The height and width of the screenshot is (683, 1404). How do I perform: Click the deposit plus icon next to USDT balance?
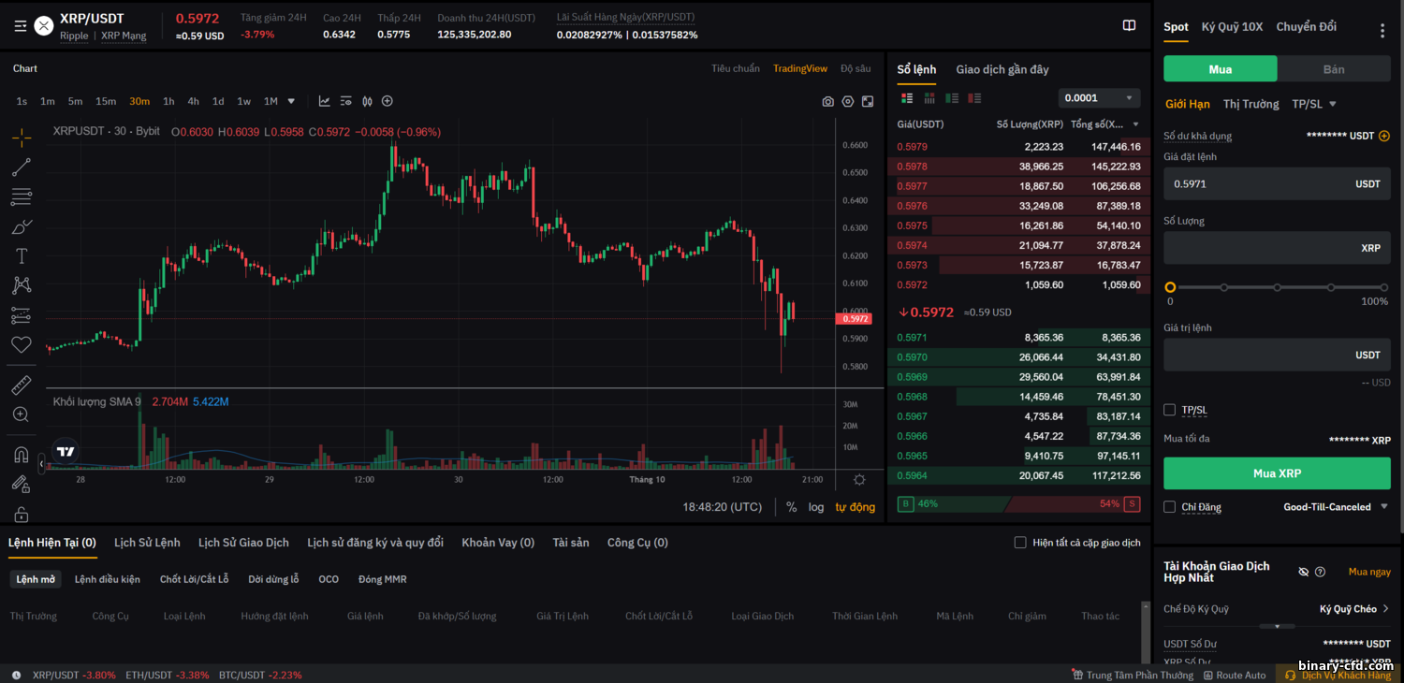point(1384,136)
